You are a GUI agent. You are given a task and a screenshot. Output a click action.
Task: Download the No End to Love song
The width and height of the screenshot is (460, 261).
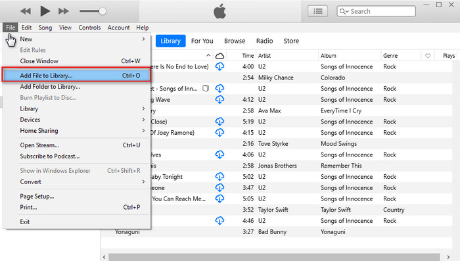219,66
